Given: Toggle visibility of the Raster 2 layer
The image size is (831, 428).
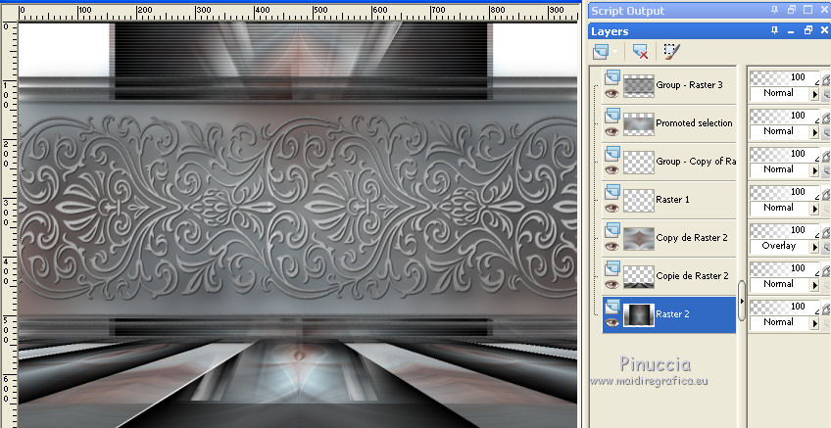Looking at the screenshot, I should click(x=611, y=322).
